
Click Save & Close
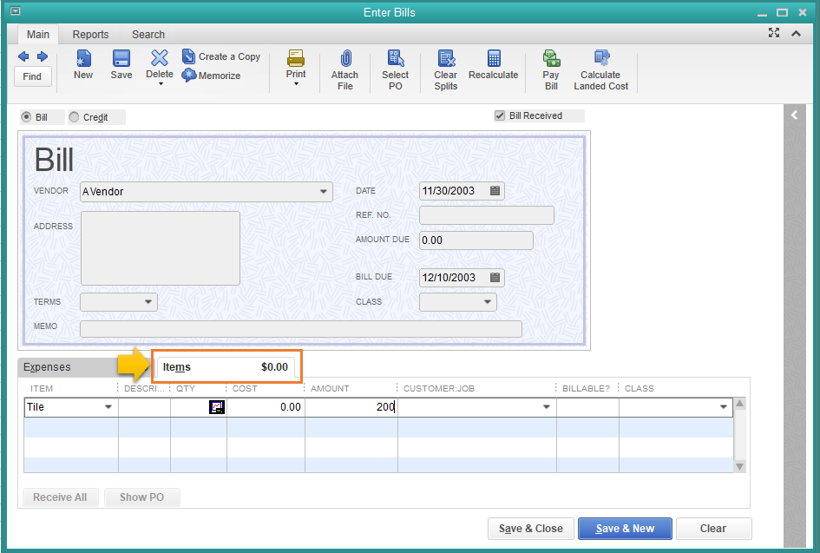pyautogui.click(x=531, y=529)
